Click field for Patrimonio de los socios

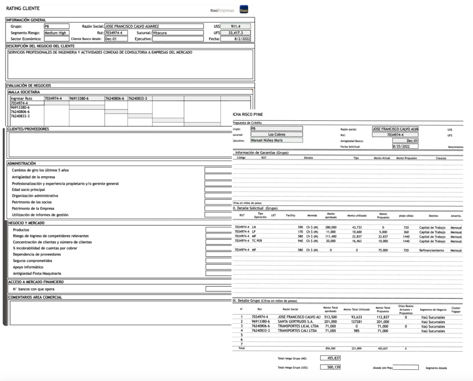218,202
